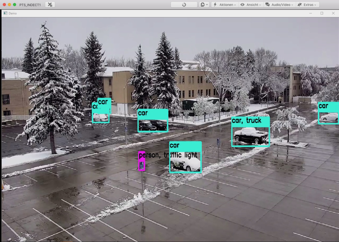The image size is (339, 242).
Task: Select the 'car, truck' detection box
Action: (250, 131)
